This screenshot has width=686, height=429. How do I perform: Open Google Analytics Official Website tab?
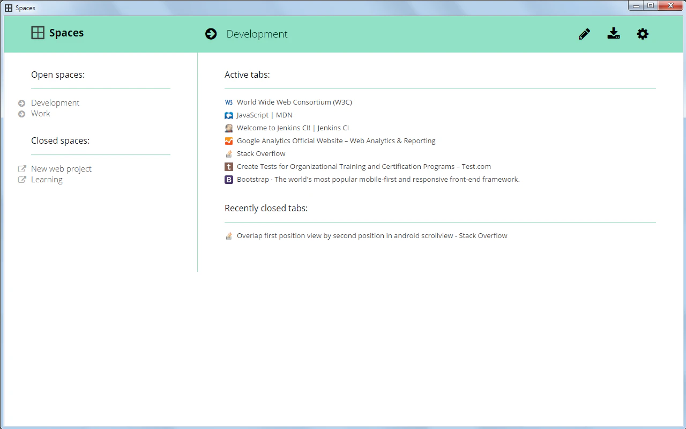(x=336, y=141)
